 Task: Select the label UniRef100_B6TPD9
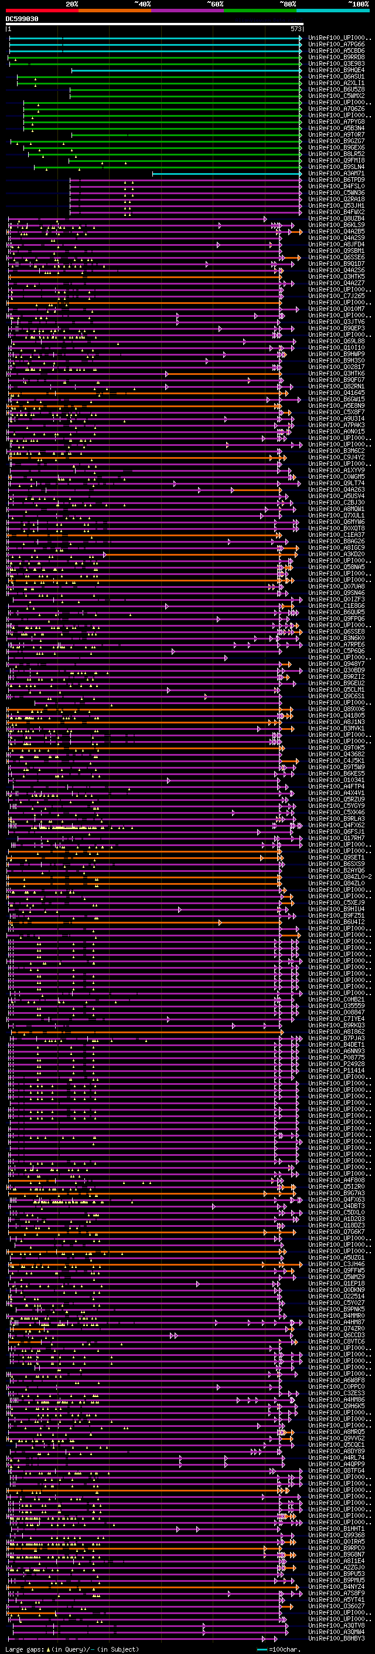[x=336, y=180]
